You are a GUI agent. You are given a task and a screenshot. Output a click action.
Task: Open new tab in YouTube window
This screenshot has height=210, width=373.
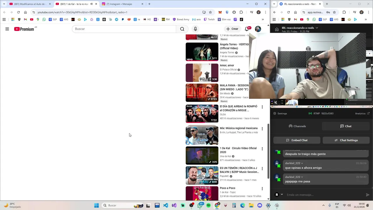coord(149,4)
